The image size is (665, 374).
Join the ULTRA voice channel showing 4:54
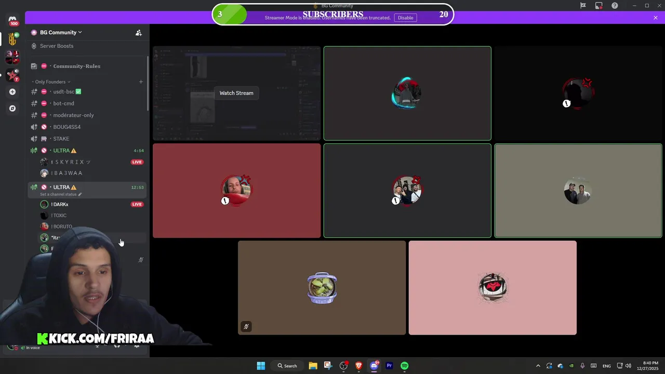coord(87,151)
